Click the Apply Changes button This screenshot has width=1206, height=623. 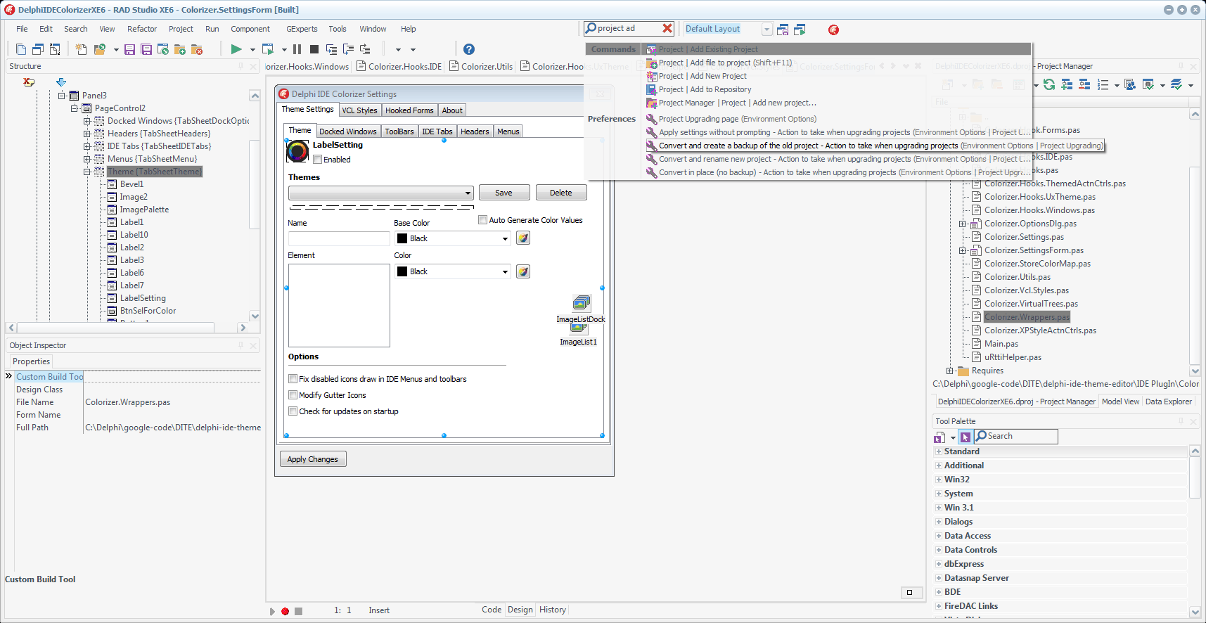point(313,459)
